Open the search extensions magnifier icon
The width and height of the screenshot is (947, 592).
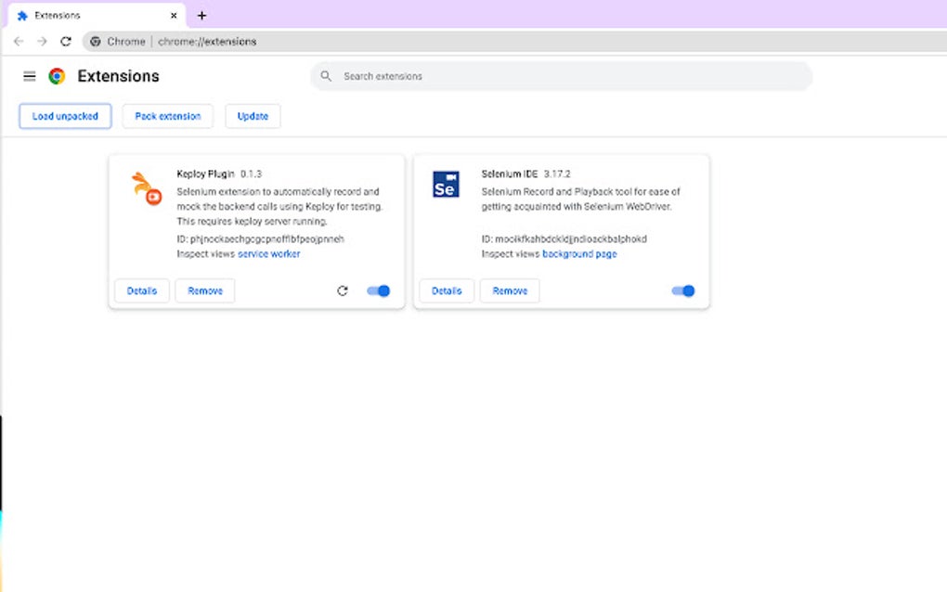click(x=324, y=76)
